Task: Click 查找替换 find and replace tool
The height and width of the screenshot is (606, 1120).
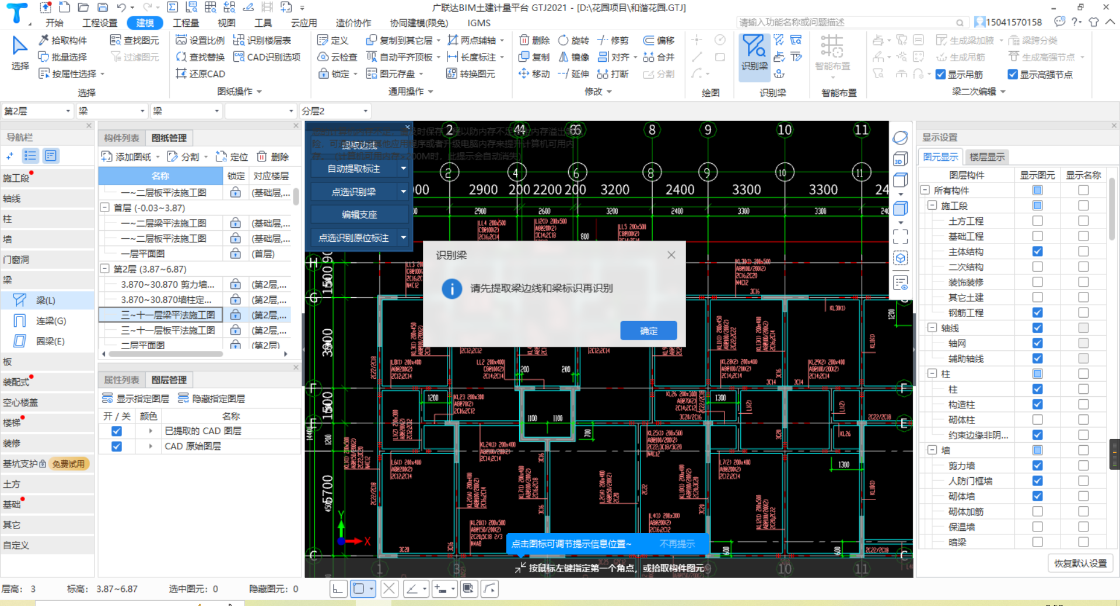Action: (x=200, y=57)
